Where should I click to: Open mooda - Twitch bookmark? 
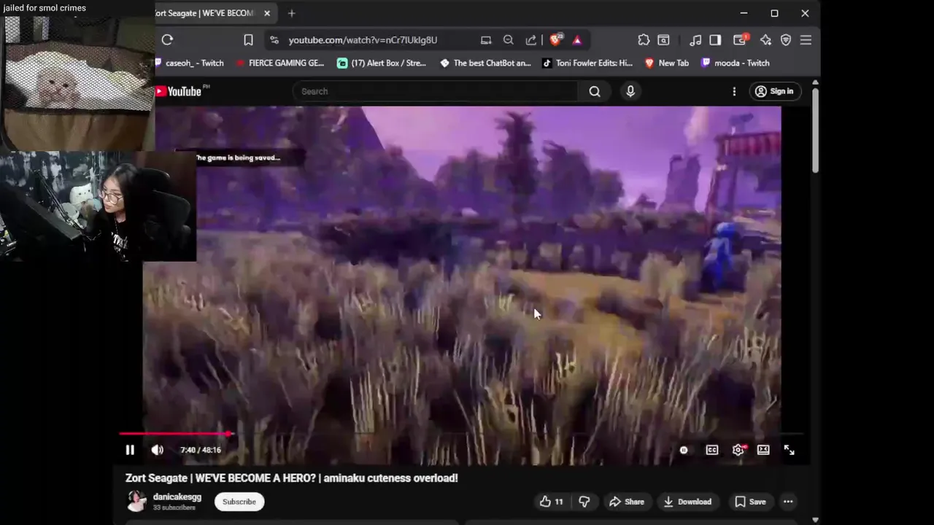[x=736, y=63]
